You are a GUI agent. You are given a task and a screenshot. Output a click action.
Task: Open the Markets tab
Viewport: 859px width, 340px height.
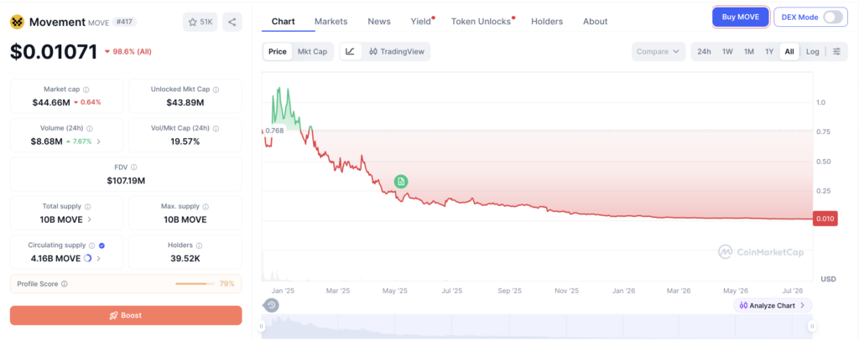331,21
